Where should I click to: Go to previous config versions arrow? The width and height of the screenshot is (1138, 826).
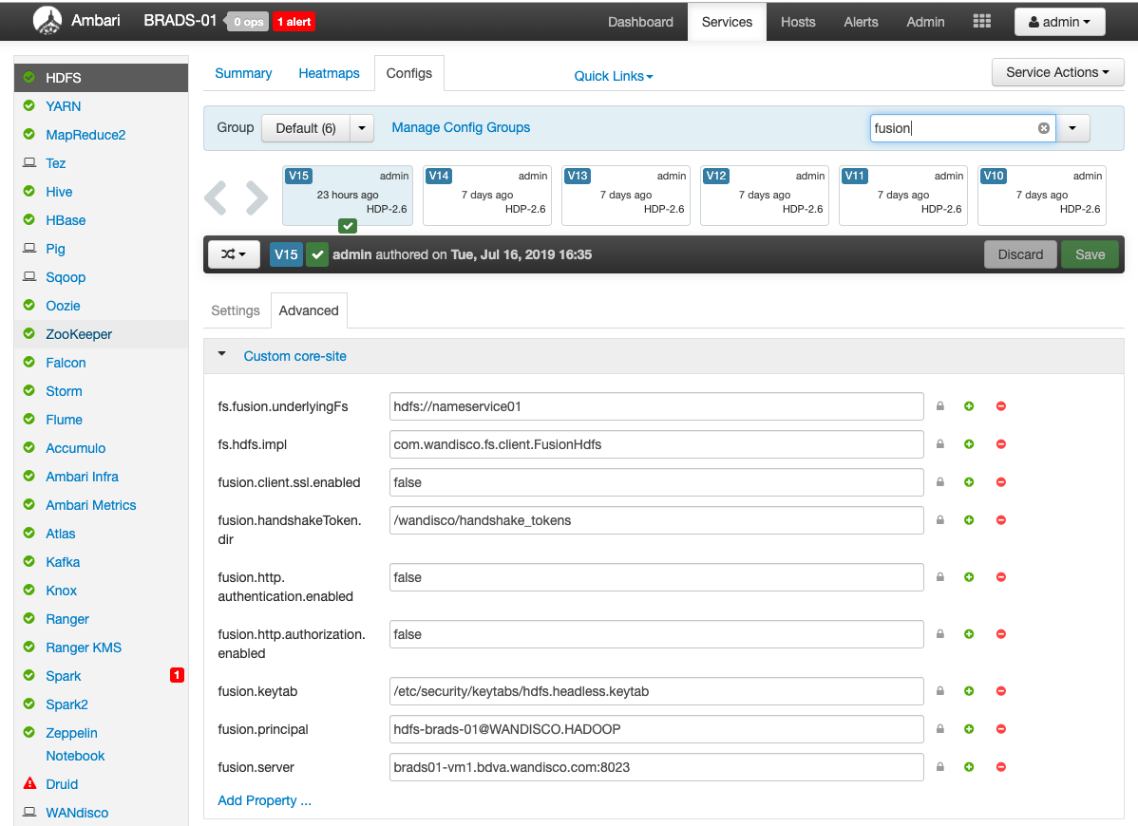(216, 197)
